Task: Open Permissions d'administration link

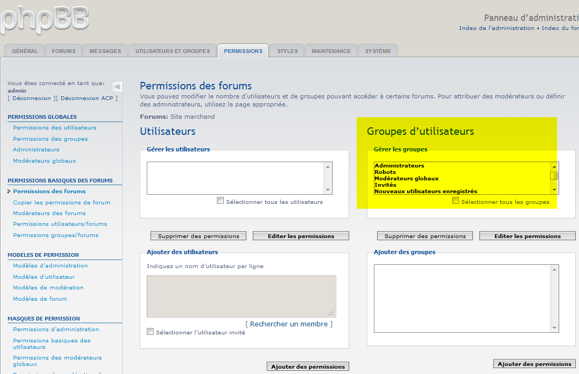Action: coord(56,329)
